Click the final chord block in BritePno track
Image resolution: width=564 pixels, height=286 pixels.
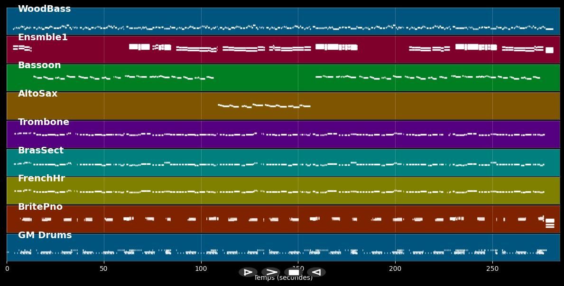(550, 223)
